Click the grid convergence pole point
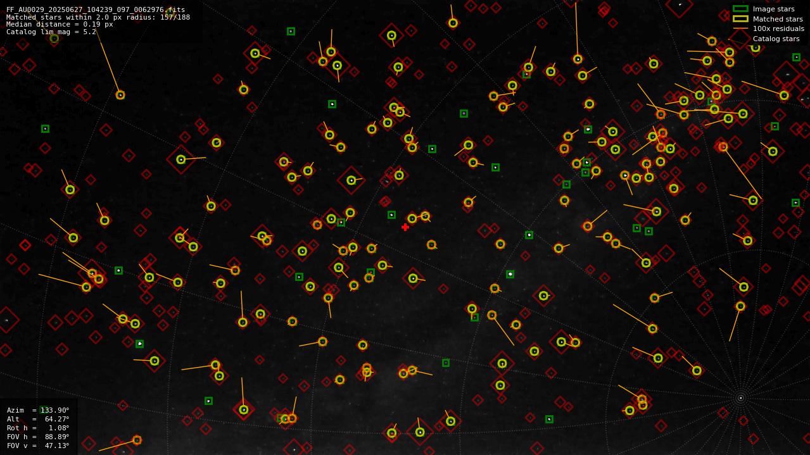 click(740, 398)
